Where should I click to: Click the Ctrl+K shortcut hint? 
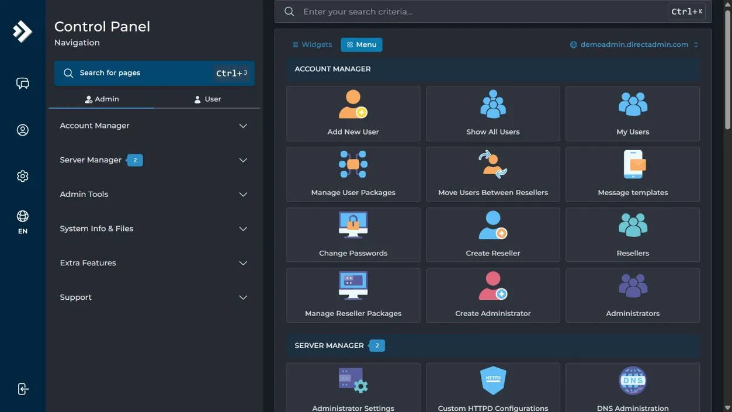687,12
